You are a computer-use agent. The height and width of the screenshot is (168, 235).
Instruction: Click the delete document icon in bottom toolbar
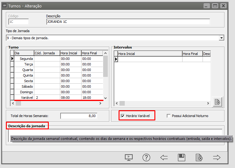pyautogui.click(x=199, y=157)
